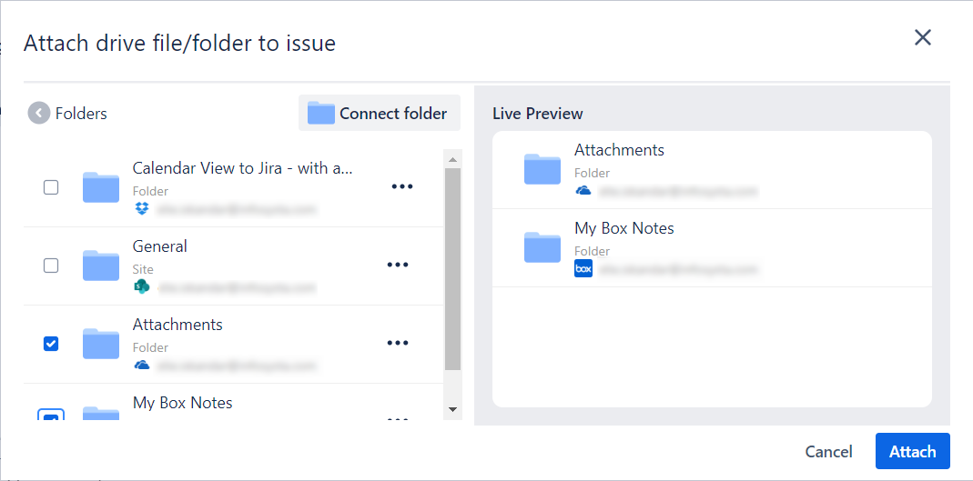Click the back arrow icon beside Folders
This screenshot has height=481, width=973.
click(39, 113)
